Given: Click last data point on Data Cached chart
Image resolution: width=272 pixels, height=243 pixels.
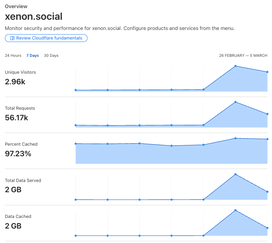Looking at the screenshot, I should tap(267, 228).
